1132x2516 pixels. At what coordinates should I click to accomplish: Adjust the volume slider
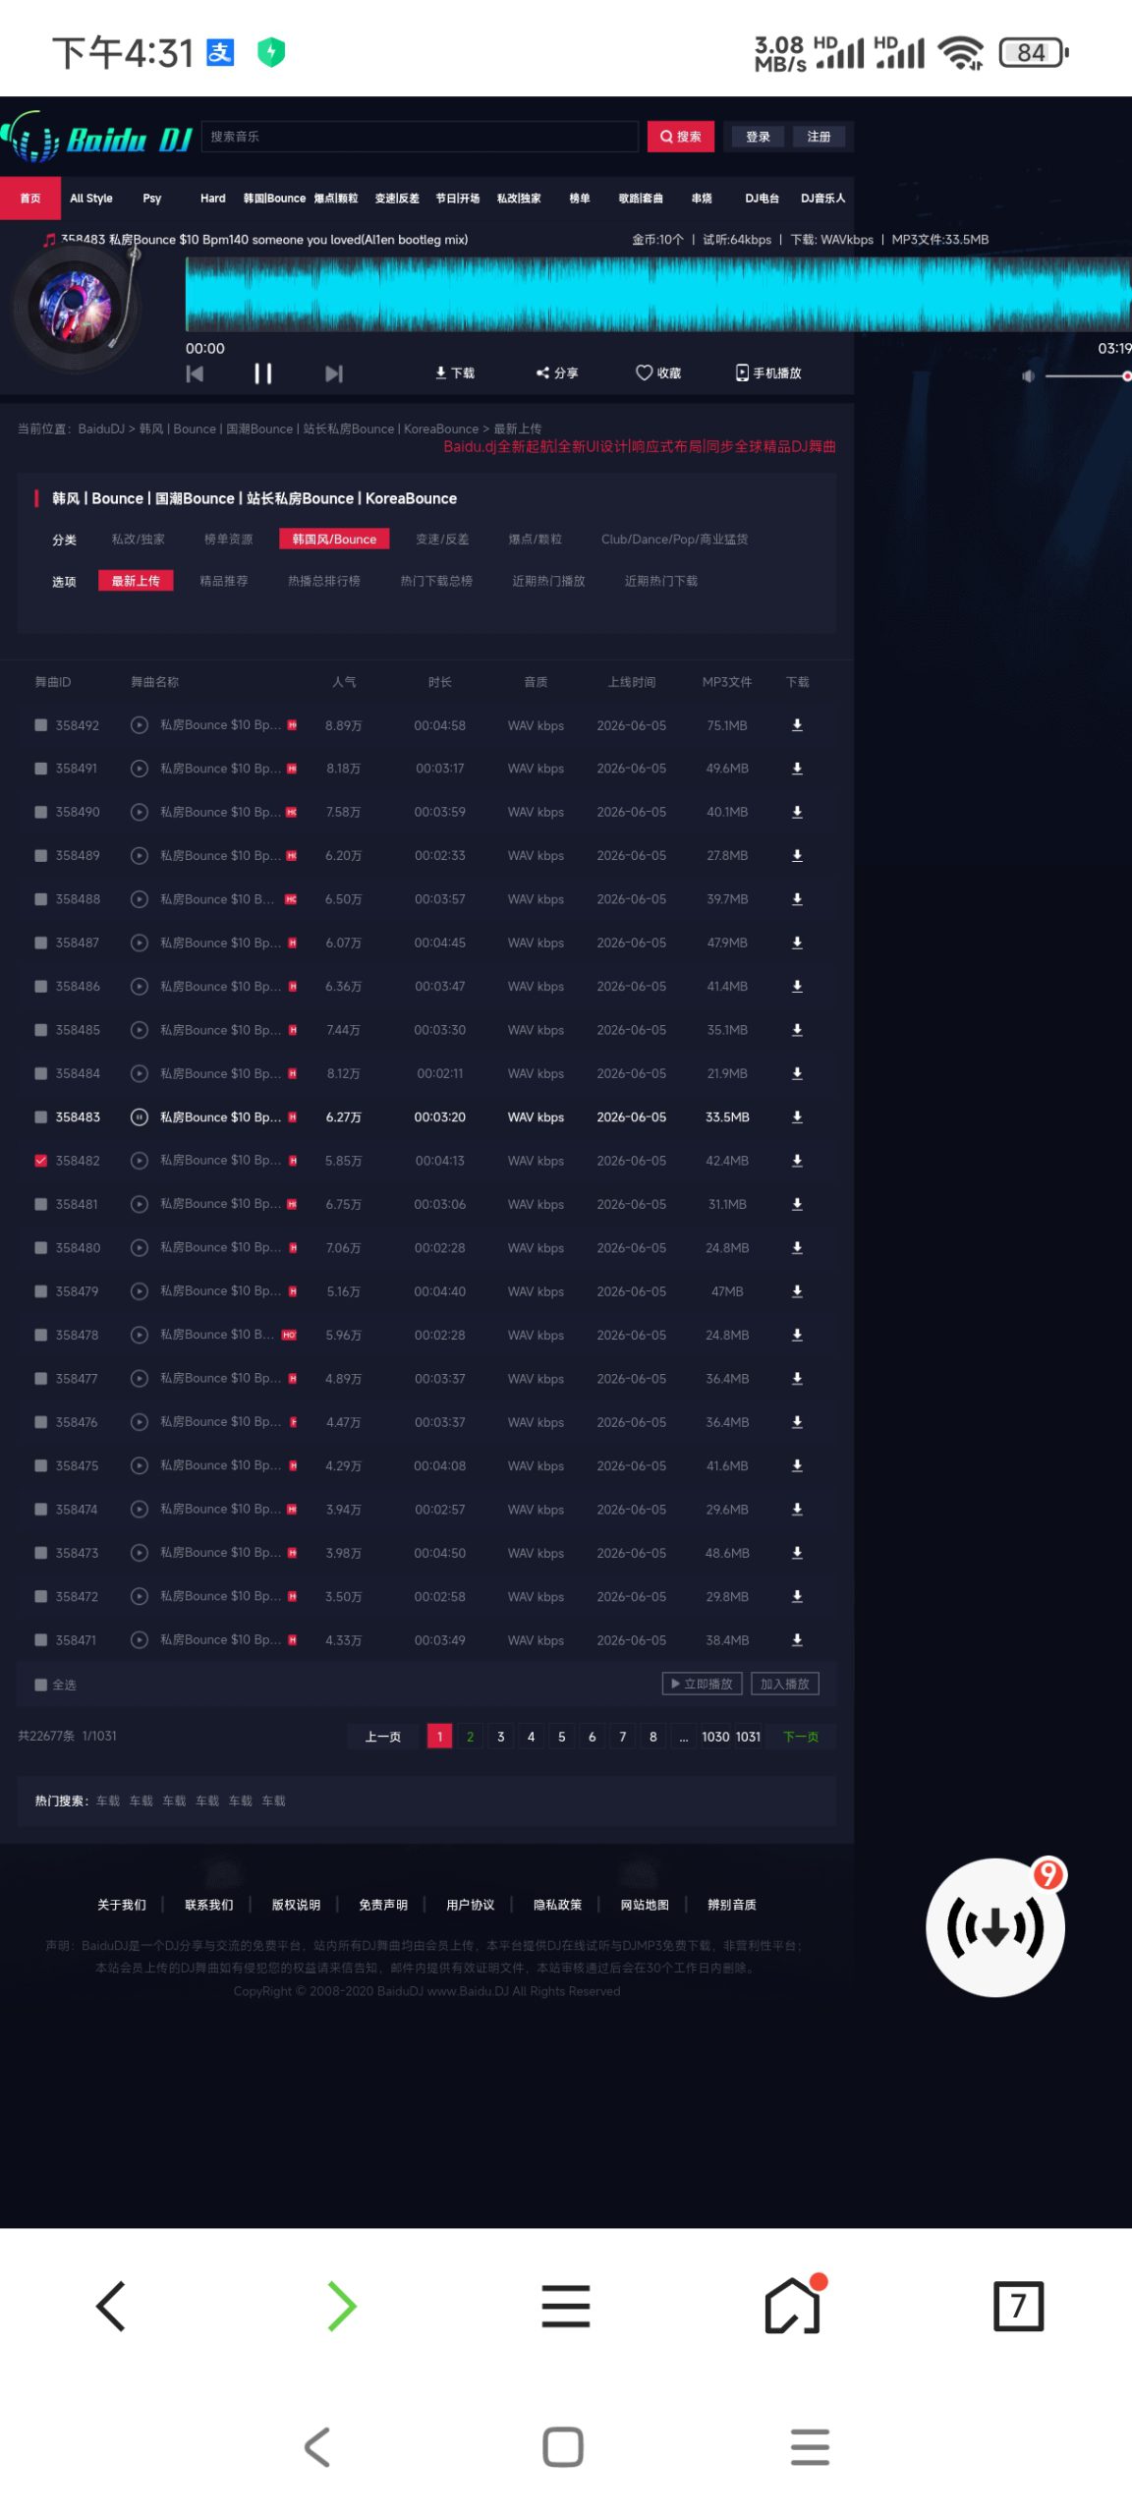tap(1087, 376)
